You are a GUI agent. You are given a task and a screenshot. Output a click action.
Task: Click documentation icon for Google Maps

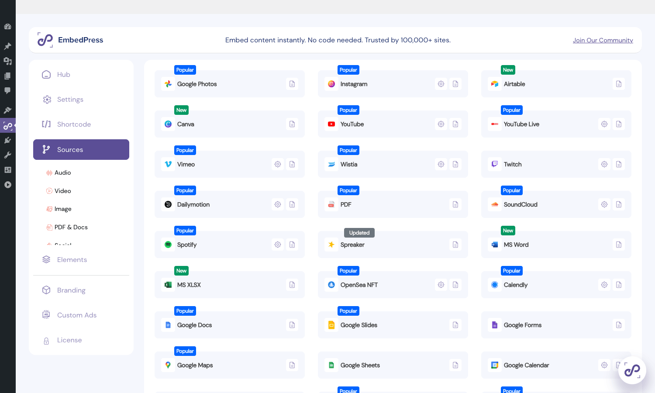coord(292,365)
